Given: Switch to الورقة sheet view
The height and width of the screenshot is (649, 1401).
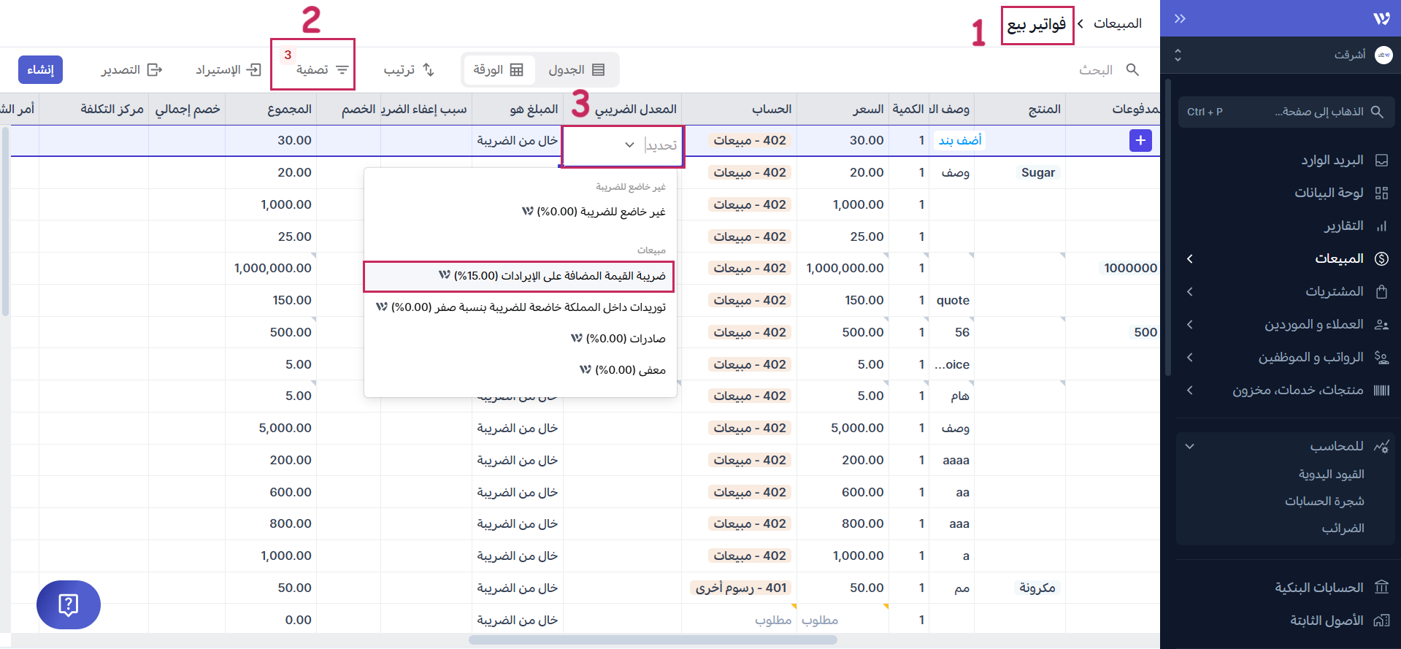Looking at the screenshot, I should pos(498,70).
